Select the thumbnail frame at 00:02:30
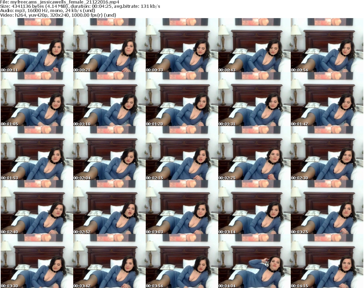This screenshot has width=364, height=288. click(327, 153)
